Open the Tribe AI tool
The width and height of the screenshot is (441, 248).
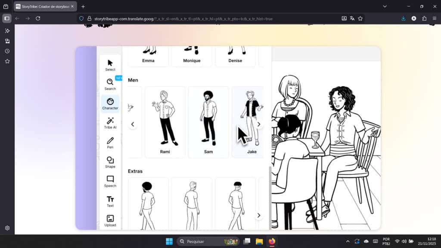point(110,122)
